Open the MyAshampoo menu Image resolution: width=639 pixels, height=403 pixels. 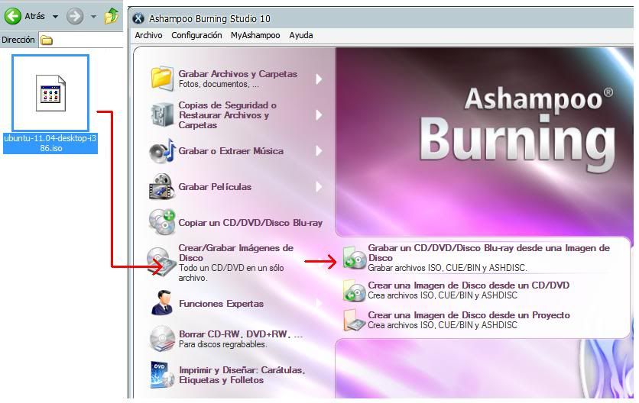click(x=255, y=35)
